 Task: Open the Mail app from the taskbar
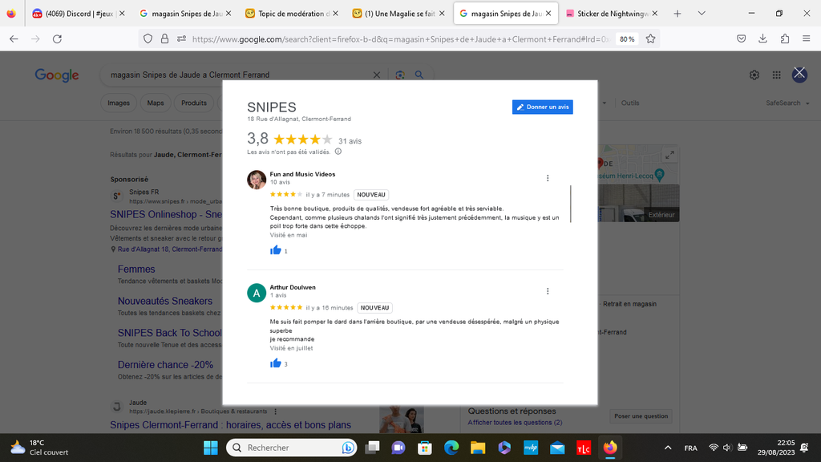tap(557, 448)
